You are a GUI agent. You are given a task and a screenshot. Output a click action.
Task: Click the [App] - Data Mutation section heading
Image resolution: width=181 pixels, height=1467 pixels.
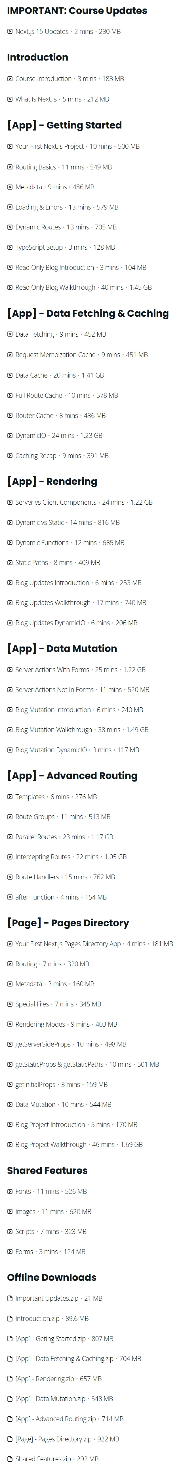click(x=62, y=649)
